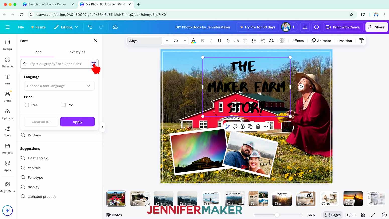The width and height of the screenshot is (389, 219).
Task: Click the zoom slider handle
Action: point(277,215)
